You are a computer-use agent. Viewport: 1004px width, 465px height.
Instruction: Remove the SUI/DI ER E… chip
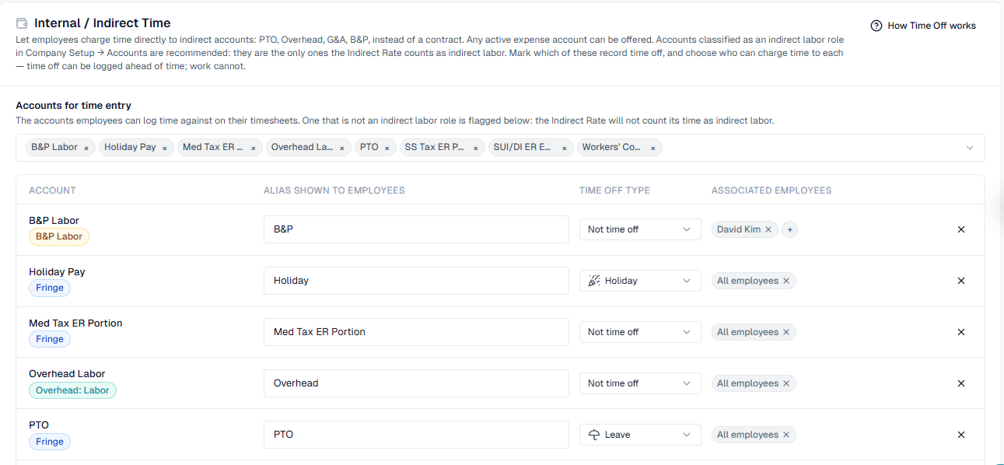tap(565, 148)
